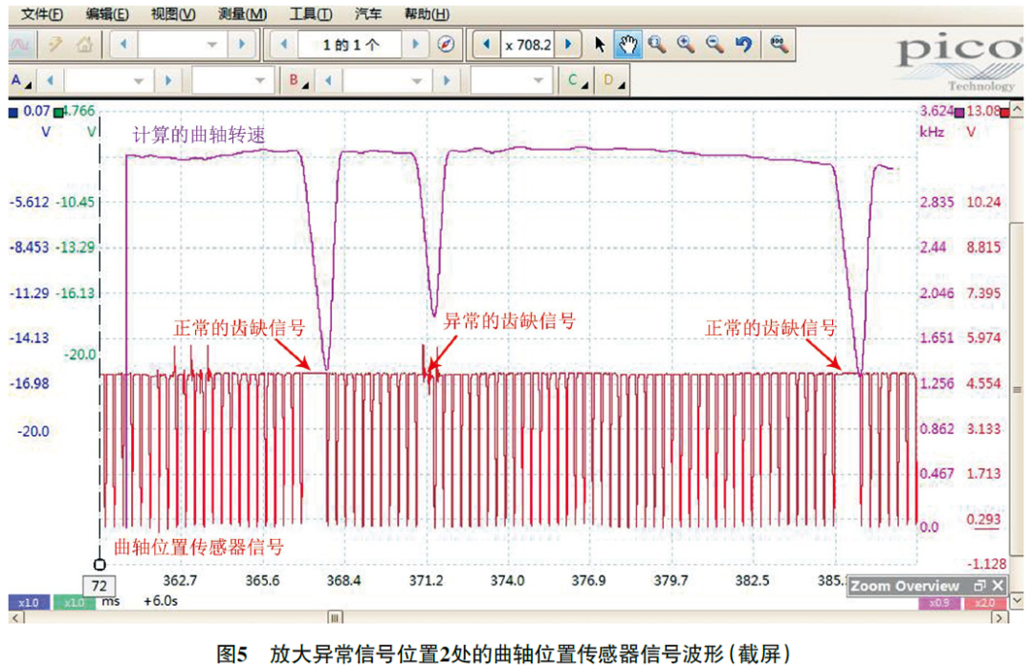This screenshot has width=1033, height=669.
Task: Click the red x2.0 axis scale button
Action: 984,603
